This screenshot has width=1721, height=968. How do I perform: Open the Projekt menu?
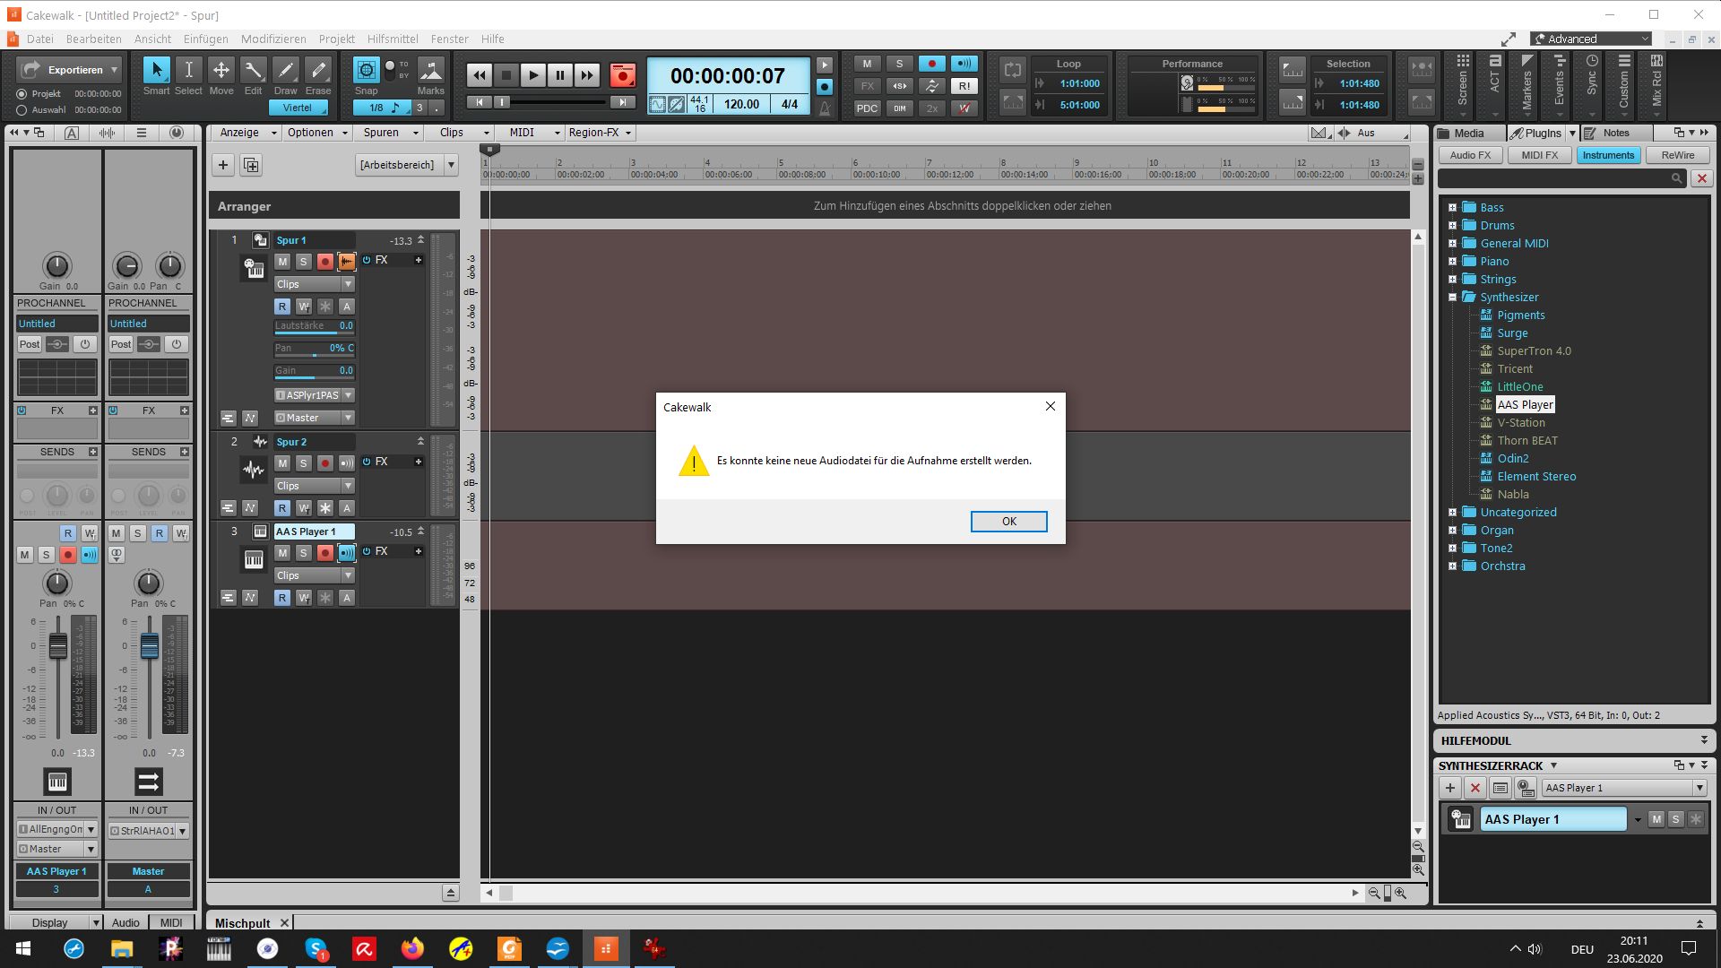click(x=336, y=39)
